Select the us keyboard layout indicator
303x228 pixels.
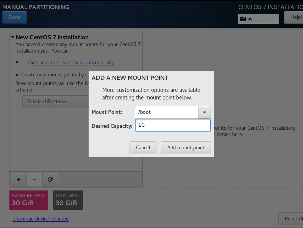(x=259, y=19)
